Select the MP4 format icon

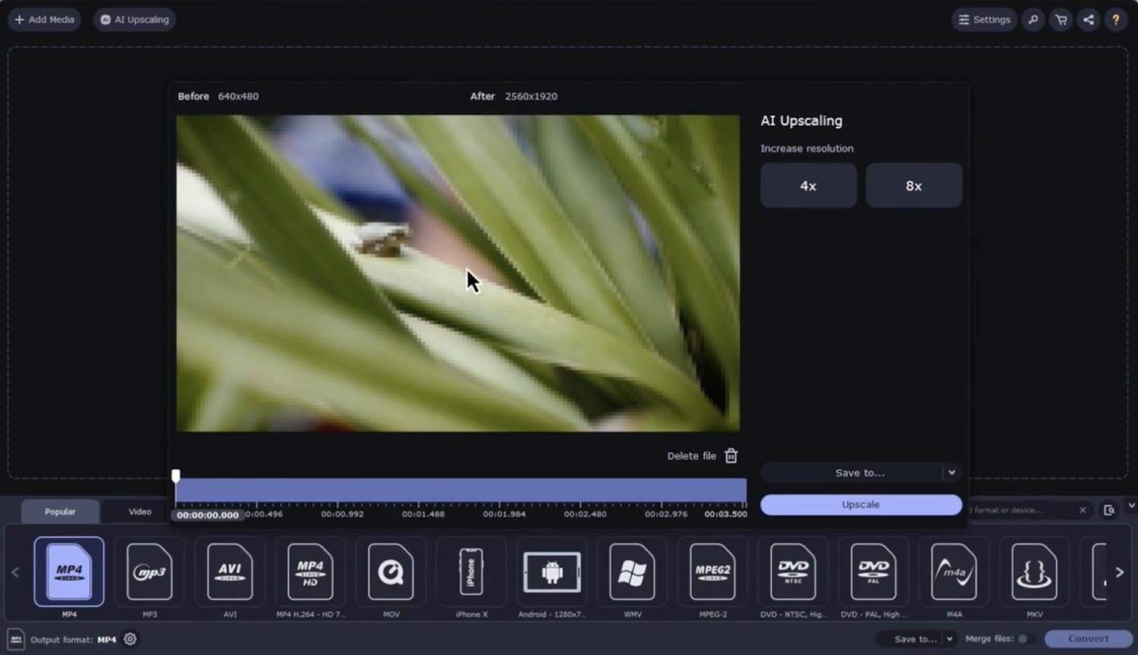[69, 572]
